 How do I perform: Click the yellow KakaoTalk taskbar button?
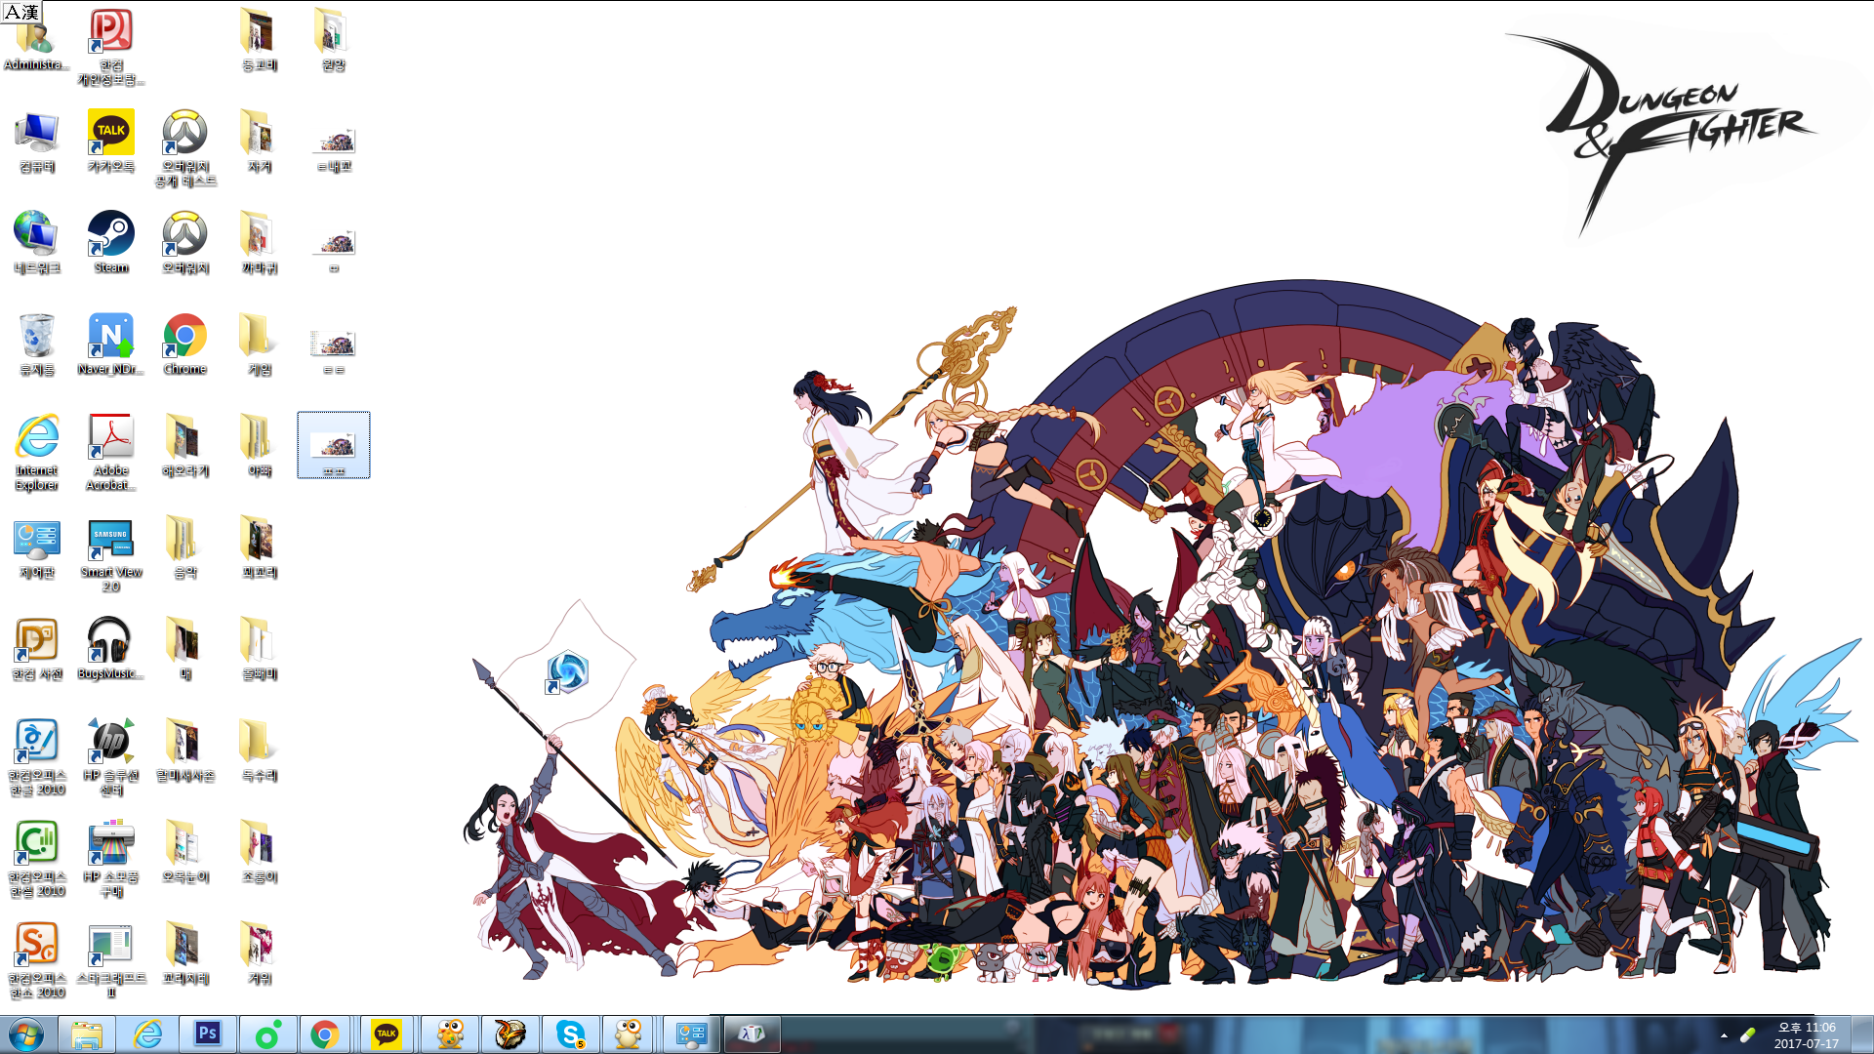click(x=387, y=1034)
